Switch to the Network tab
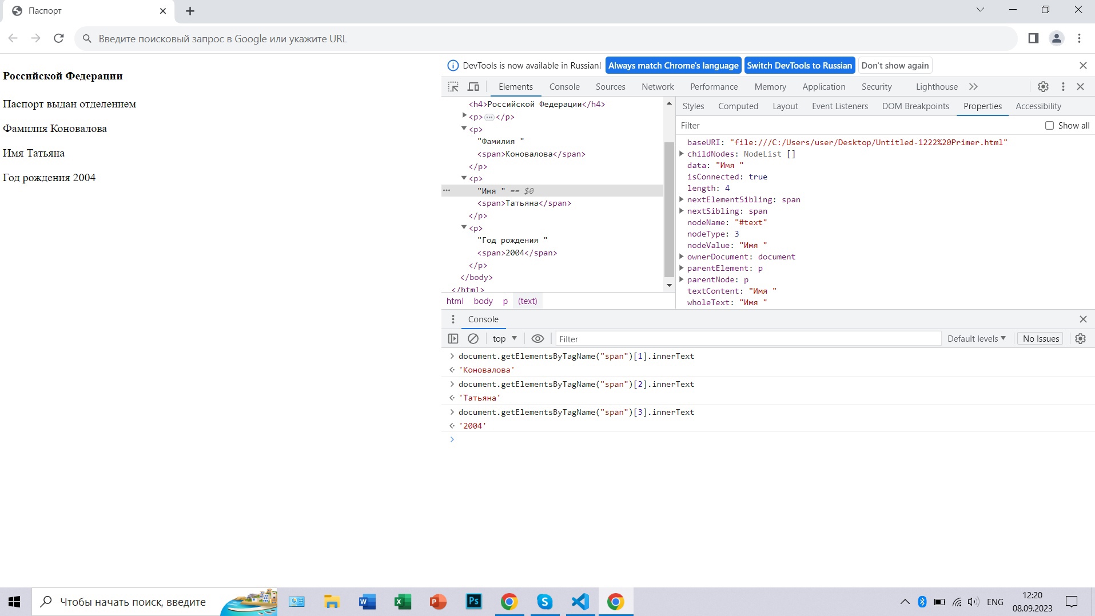This screenshot has height=616, width=1095. pos(658,87)
